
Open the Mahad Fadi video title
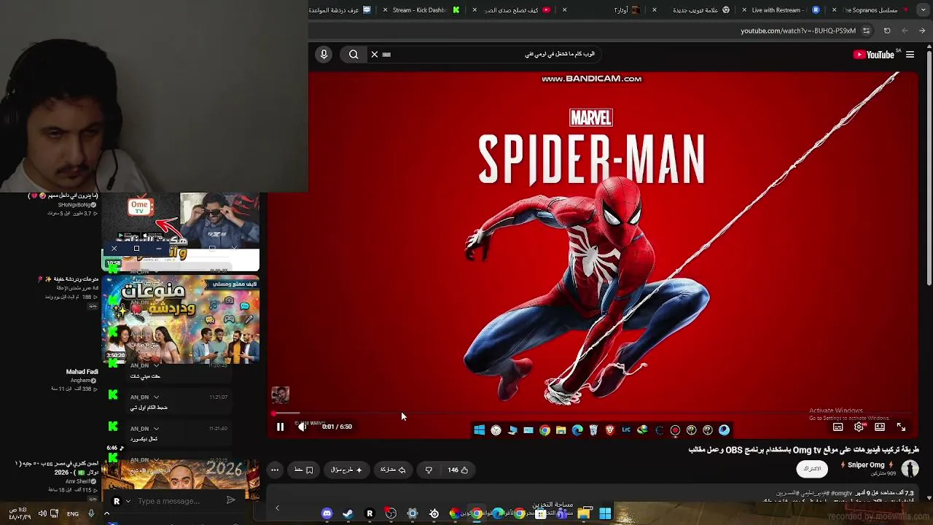82,372
